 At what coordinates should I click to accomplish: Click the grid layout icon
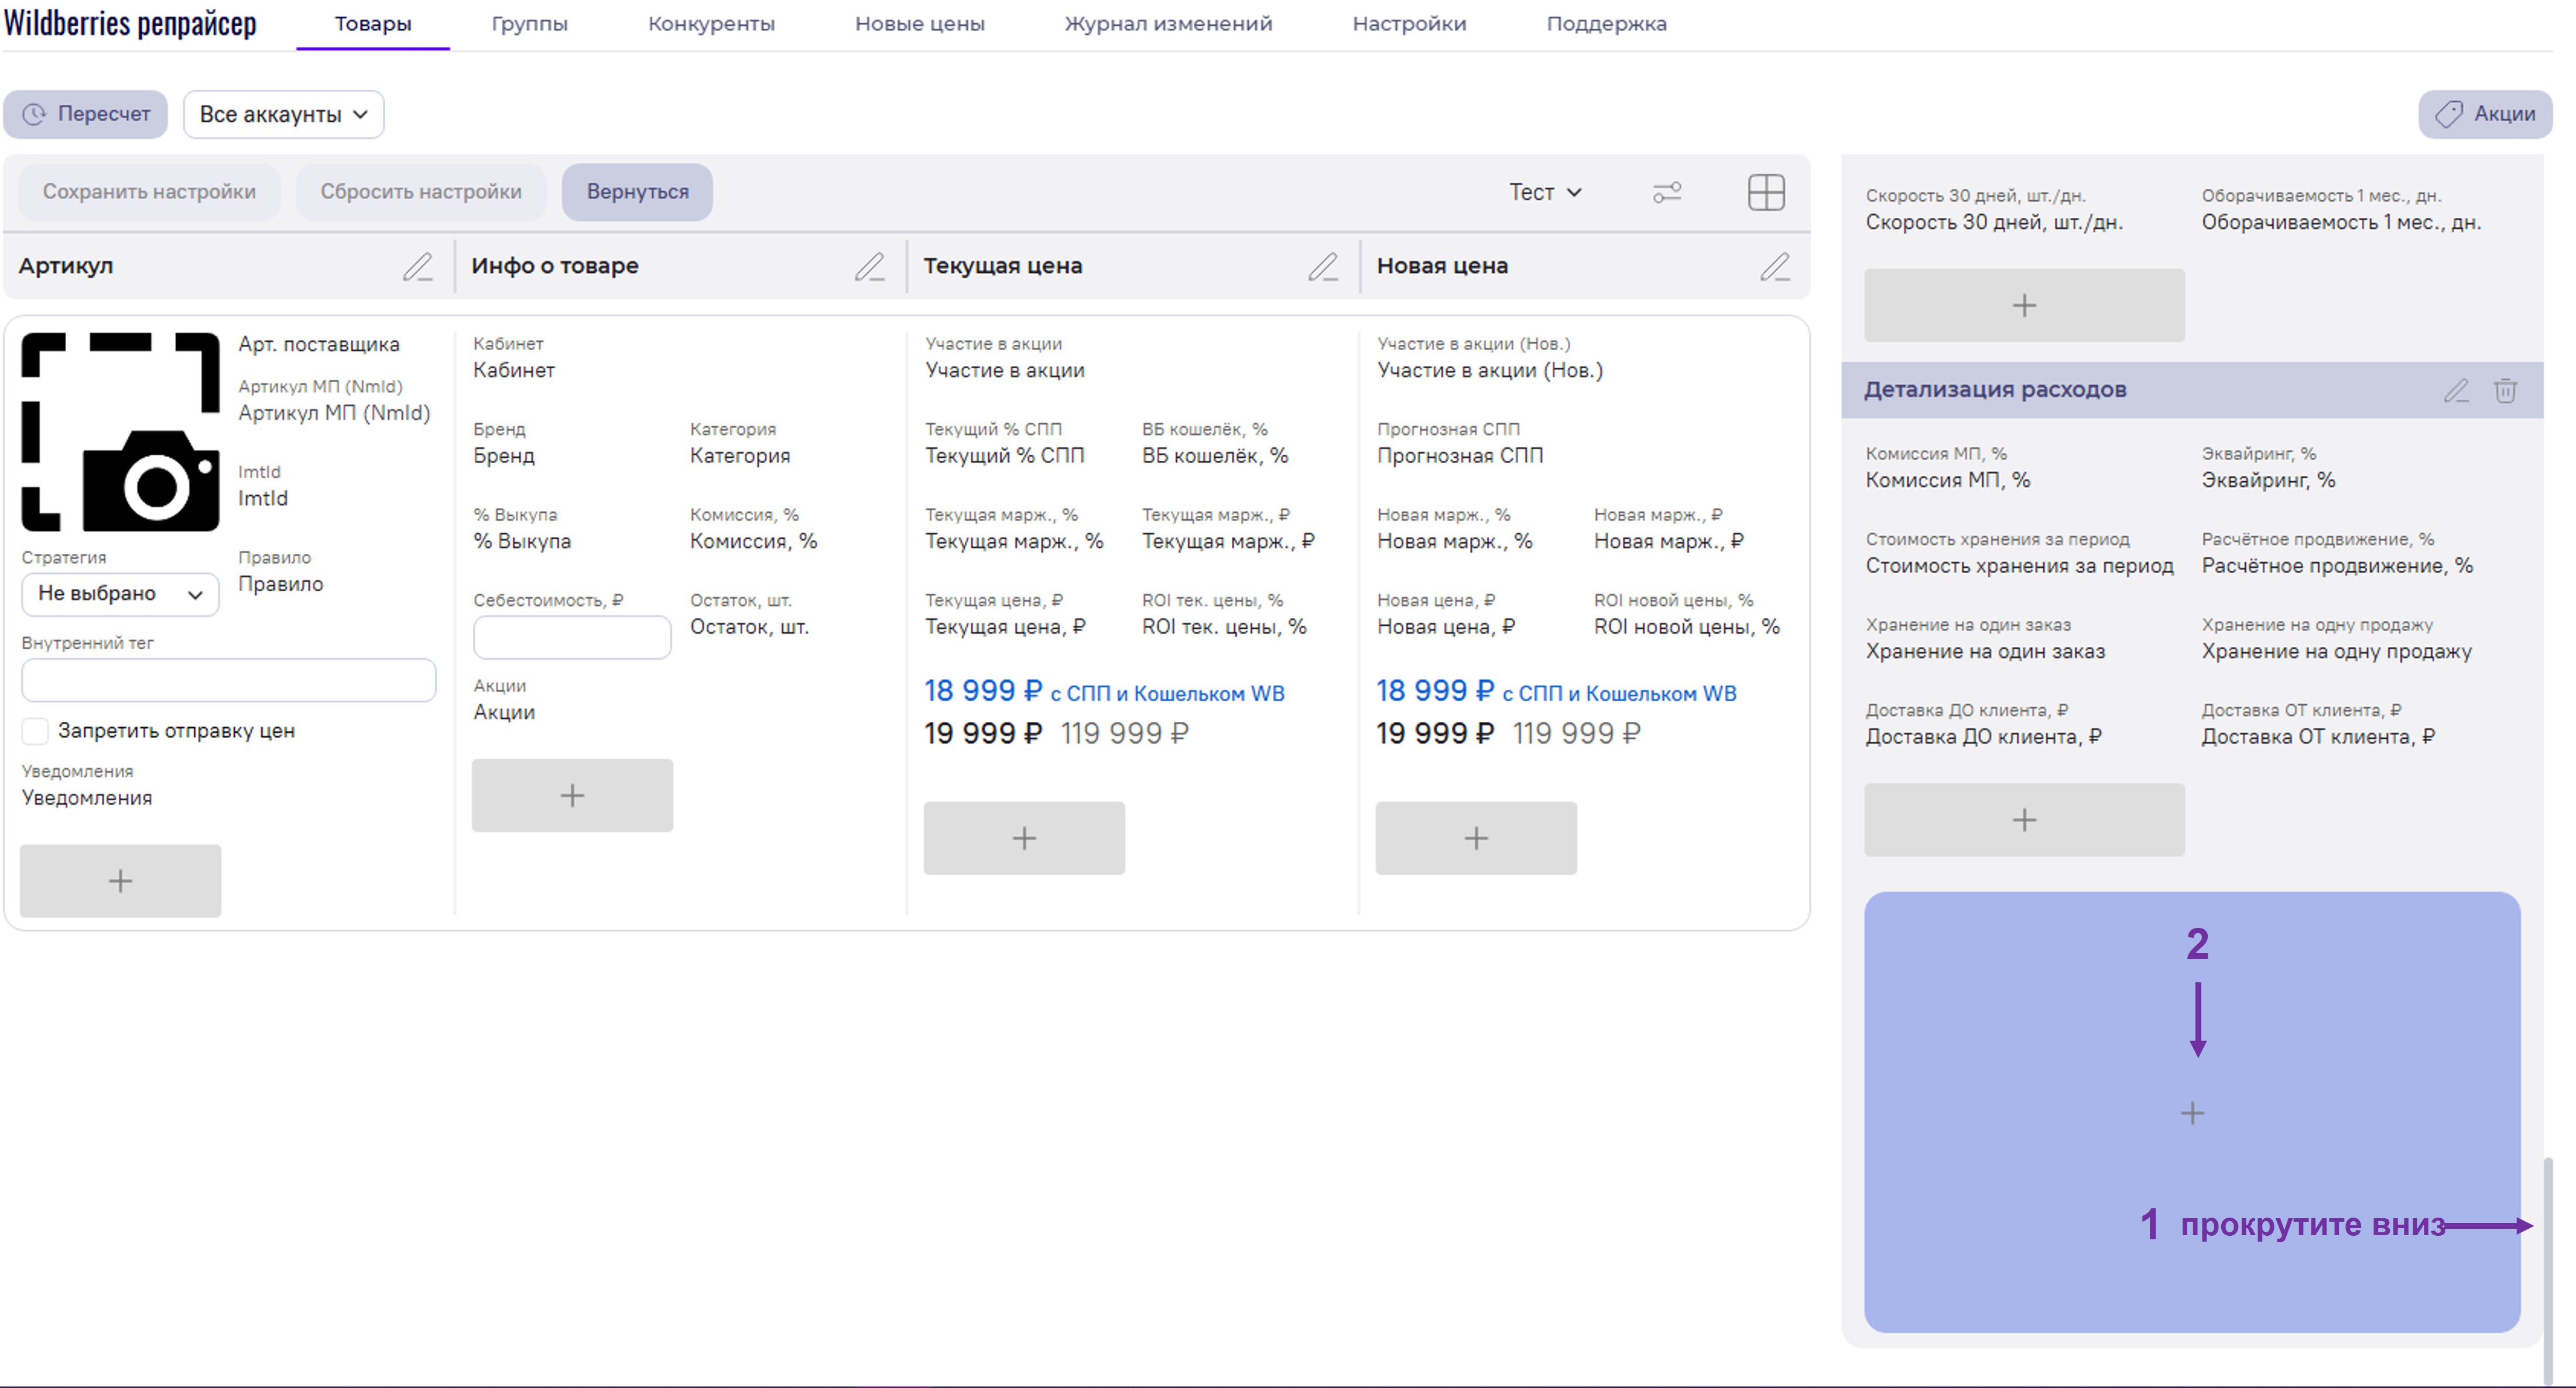click(1766, 192)
